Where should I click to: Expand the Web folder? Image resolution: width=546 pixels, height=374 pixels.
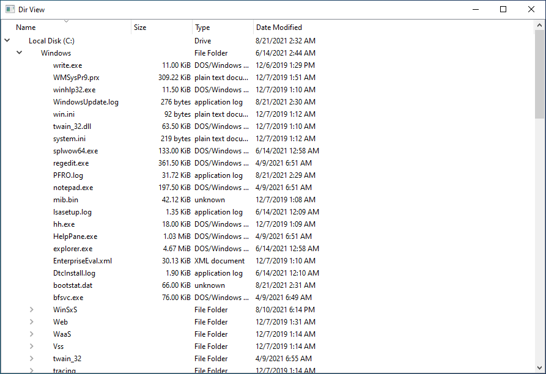tap(31, 321)
